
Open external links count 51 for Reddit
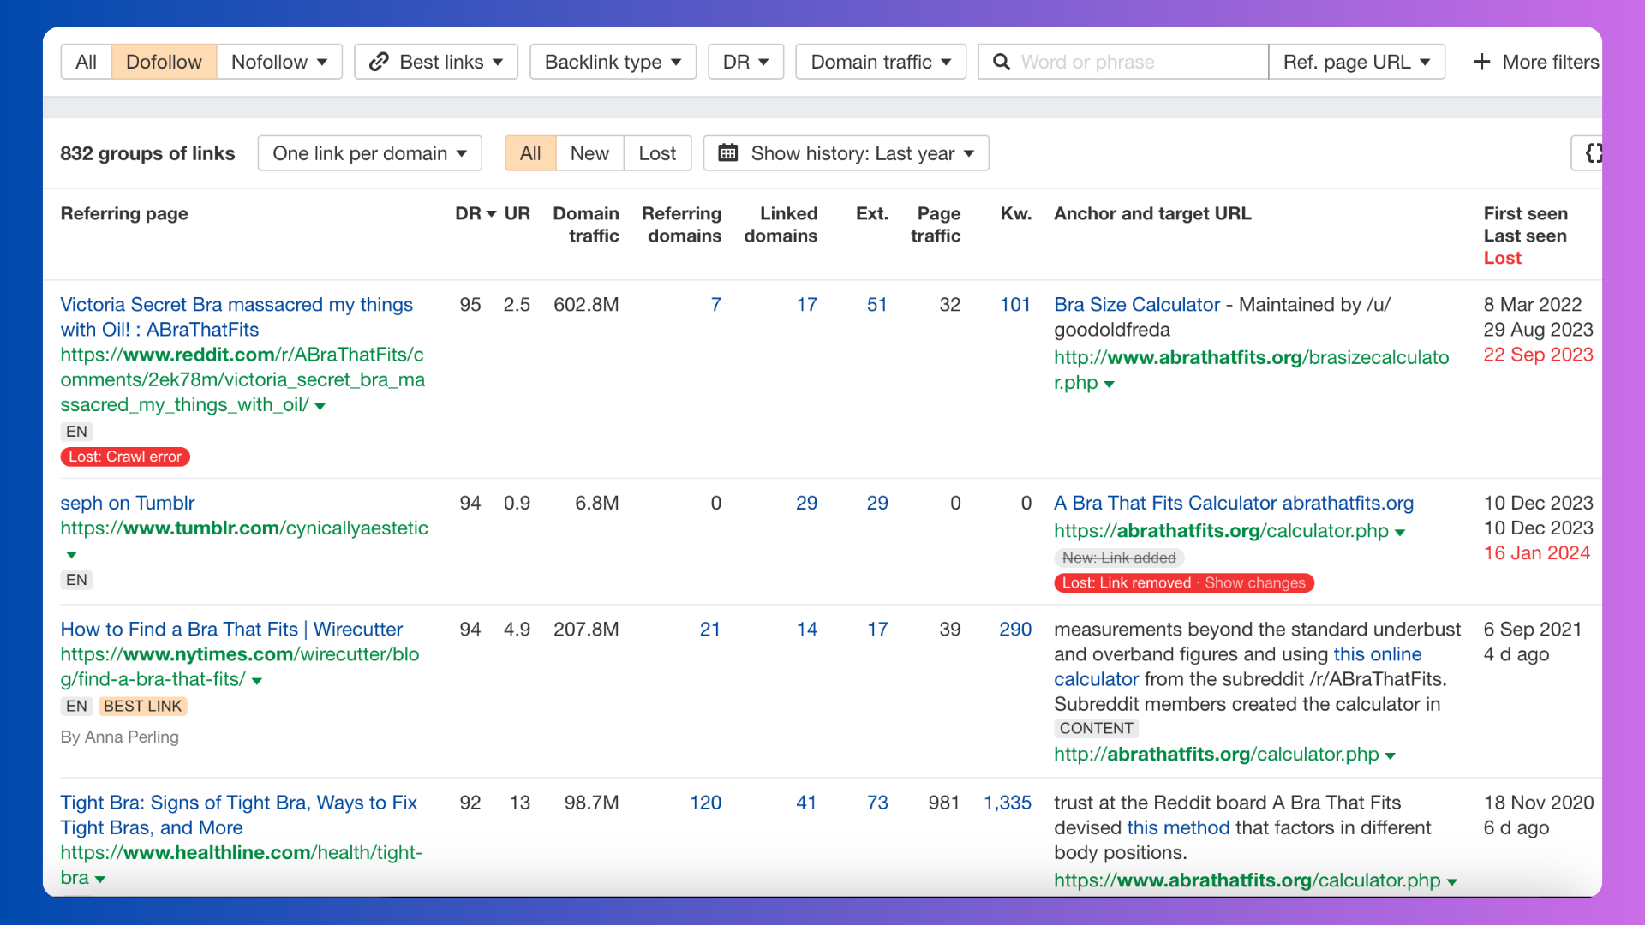pyautogui.click(x=876, y=305)
